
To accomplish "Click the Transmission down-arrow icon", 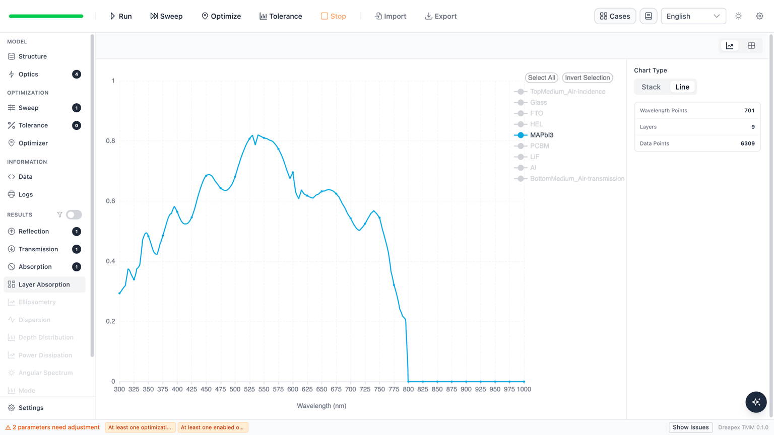I will click(x=12, y=249).
